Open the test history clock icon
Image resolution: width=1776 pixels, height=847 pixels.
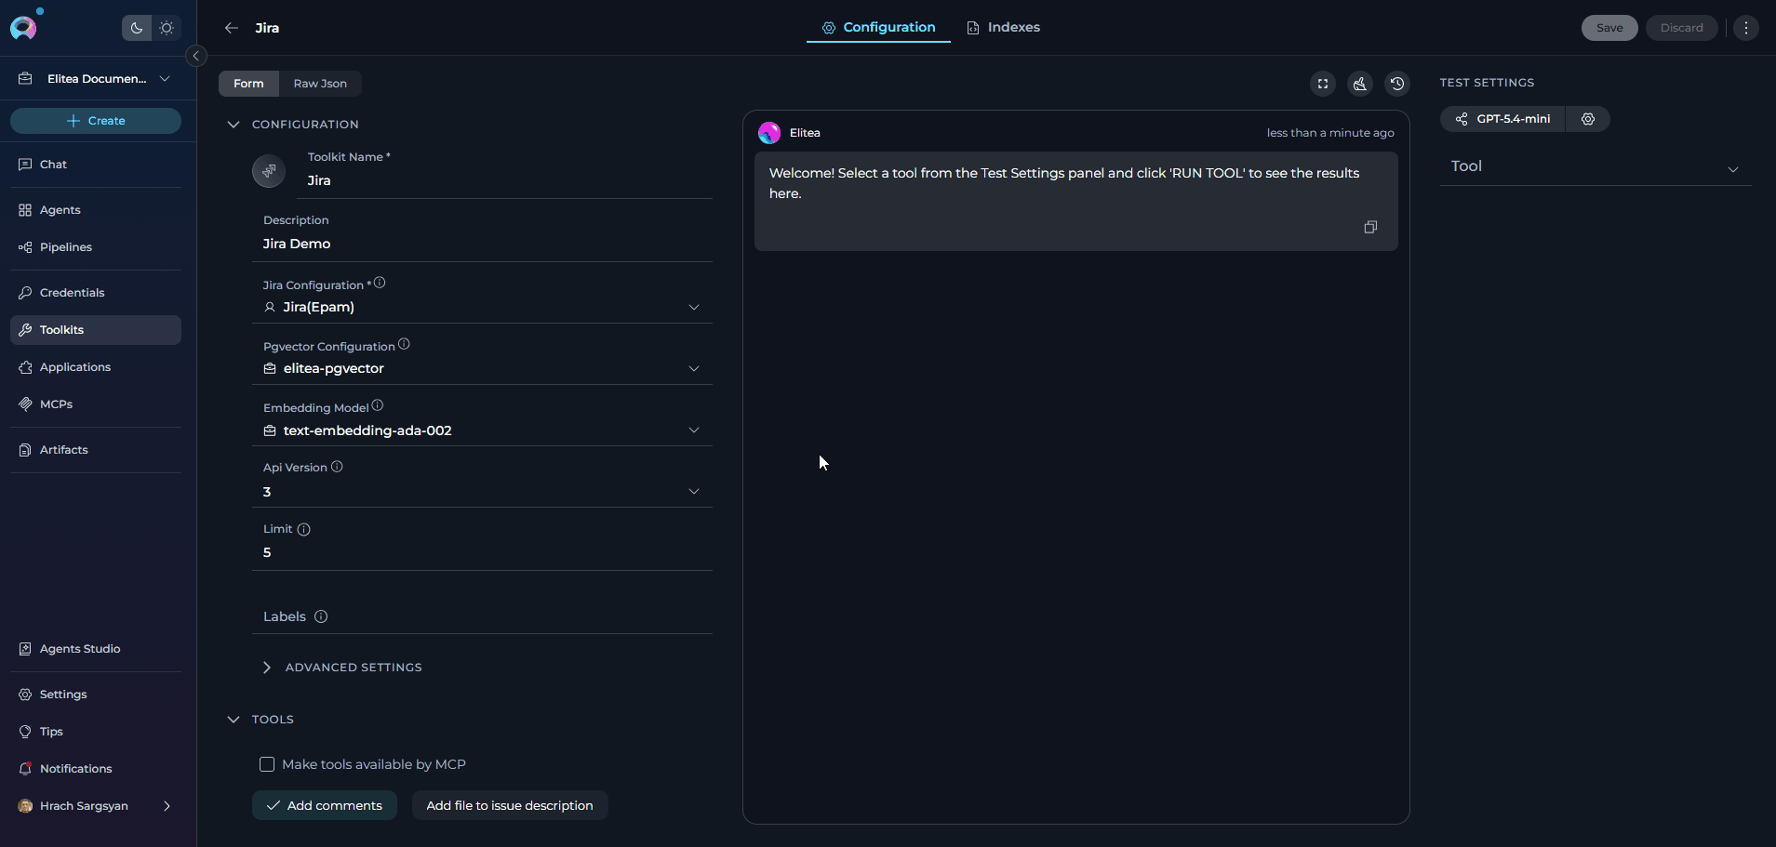[1397, 84]
